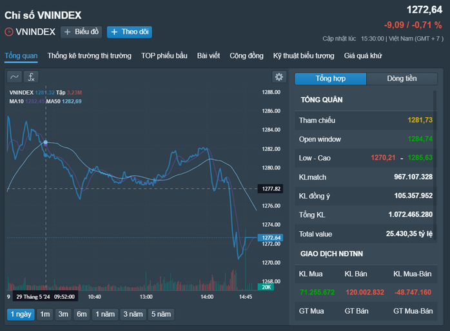
Task: Select the Tổng hợp panel tab
Action: (x=331, y=79)
